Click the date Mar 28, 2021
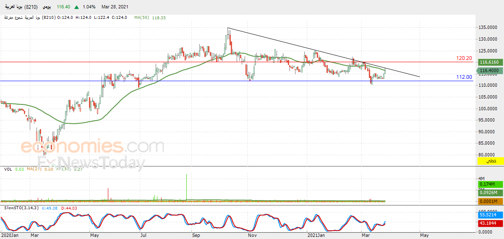504x239 pixels. coord(115,7)
